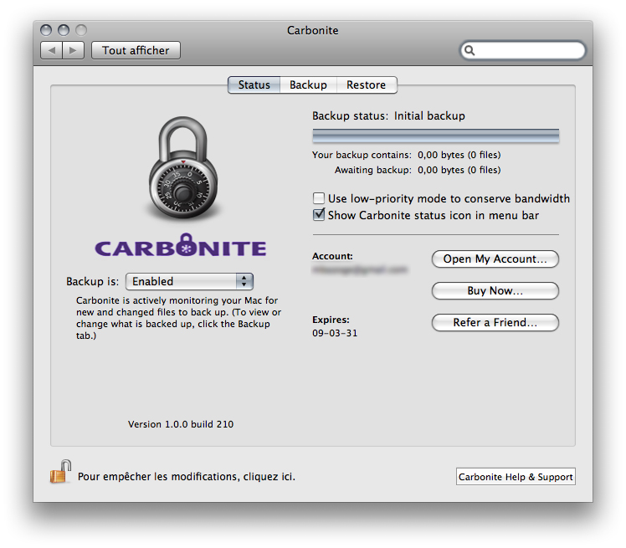Click the magnifying glass search icon
This screenshot has width=626, height=548.
click(469, 50)
